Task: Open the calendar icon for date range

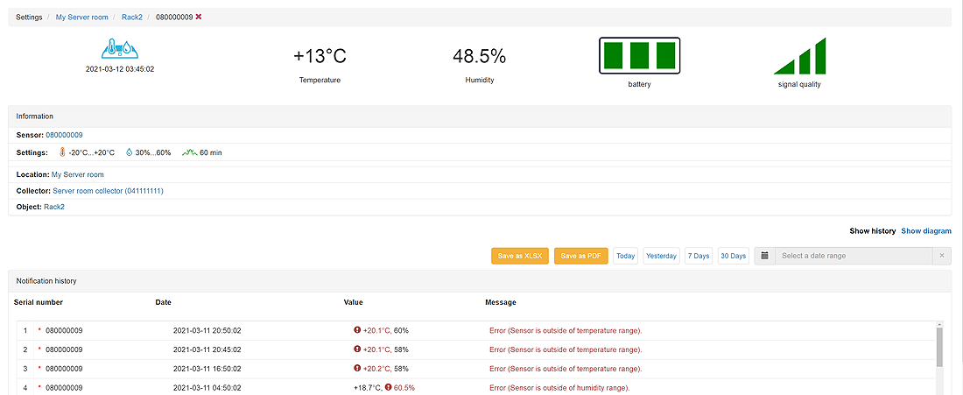Action: (x=764, y=256)
